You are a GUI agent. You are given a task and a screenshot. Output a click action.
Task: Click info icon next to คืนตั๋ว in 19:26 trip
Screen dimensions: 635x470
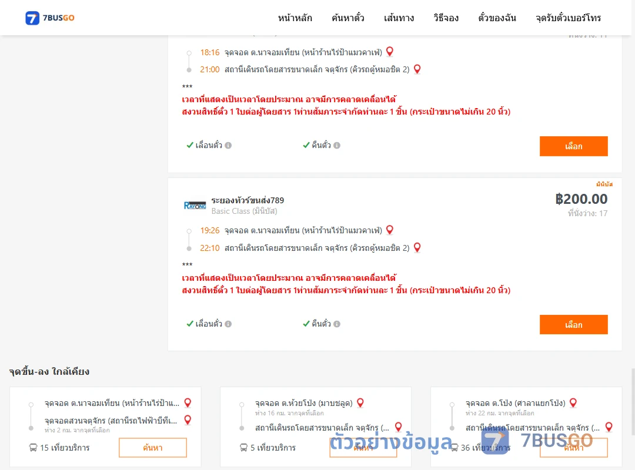(337, 324)
